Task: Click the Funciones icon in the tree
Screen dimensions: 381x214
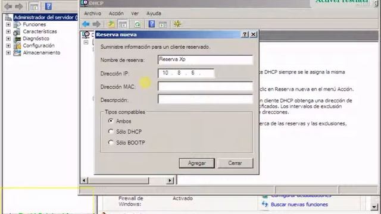Action: (x=17, y=24)
